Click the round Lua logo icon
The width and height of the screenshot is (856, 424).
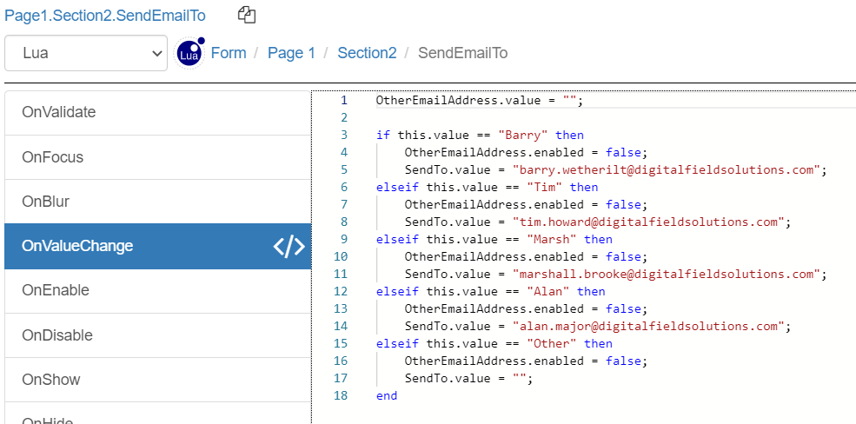pos(189,53)
